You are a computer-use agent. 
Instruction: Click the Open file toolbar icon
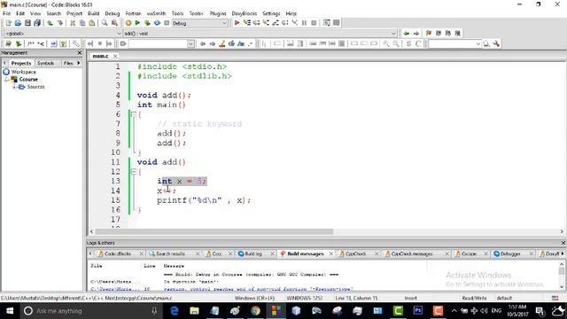click(18, 23)
